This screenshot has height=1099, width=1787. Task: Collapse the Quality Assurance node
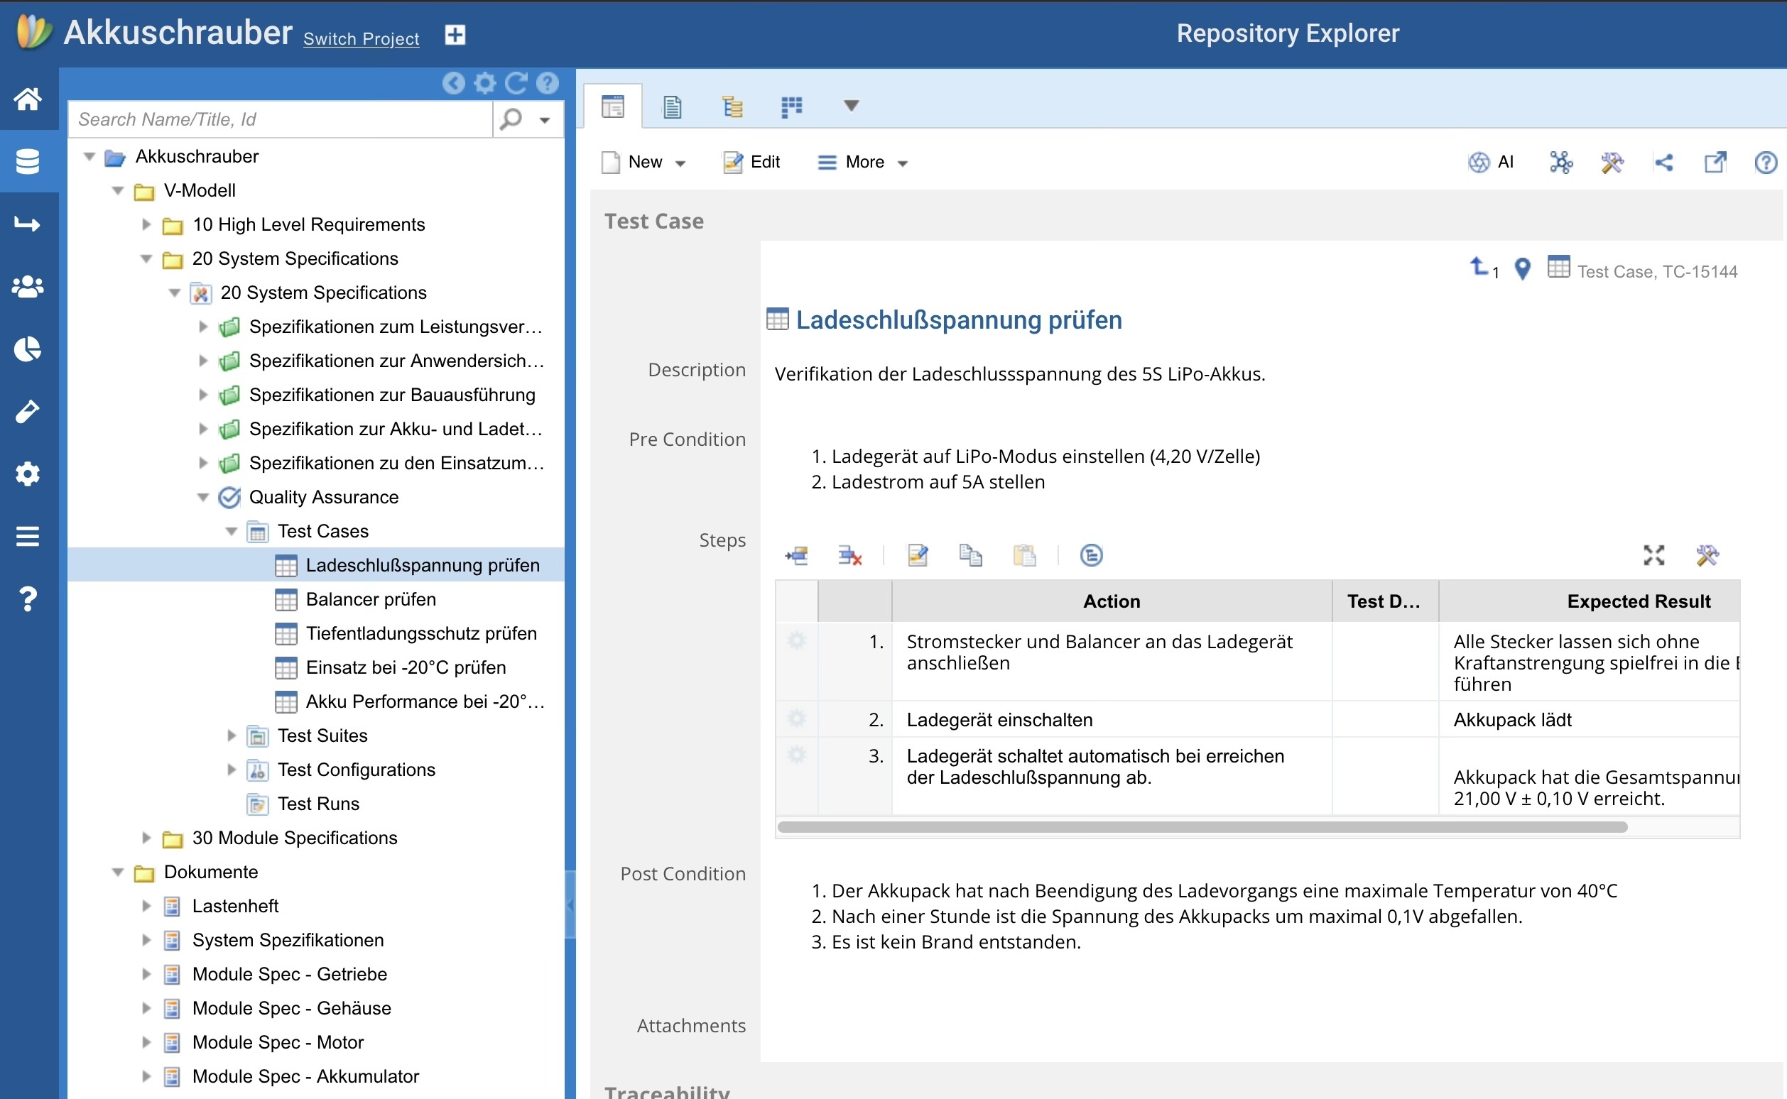(203, 497)
